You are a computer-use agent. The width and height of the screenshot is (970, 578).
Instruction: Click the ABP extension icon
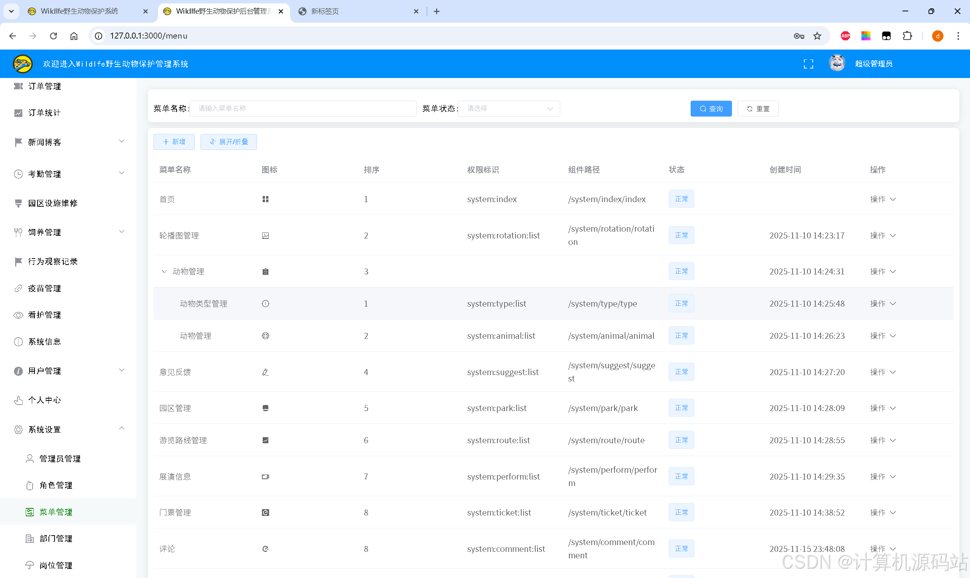[845, 36]
